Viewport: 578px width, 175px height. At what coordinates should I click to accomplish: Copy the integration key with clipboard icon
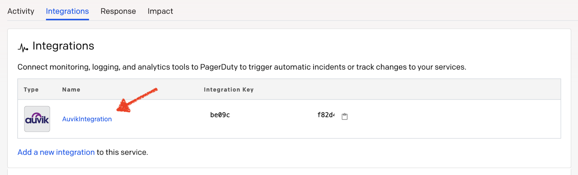[x=345, y=116]
